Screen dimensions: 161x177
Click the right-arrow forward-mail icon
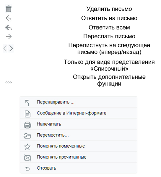(9, 37)
